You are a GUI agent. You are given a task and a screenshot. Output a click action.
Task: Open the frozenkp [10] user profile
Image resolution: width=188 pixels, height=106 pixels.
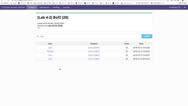pos(175,7)
